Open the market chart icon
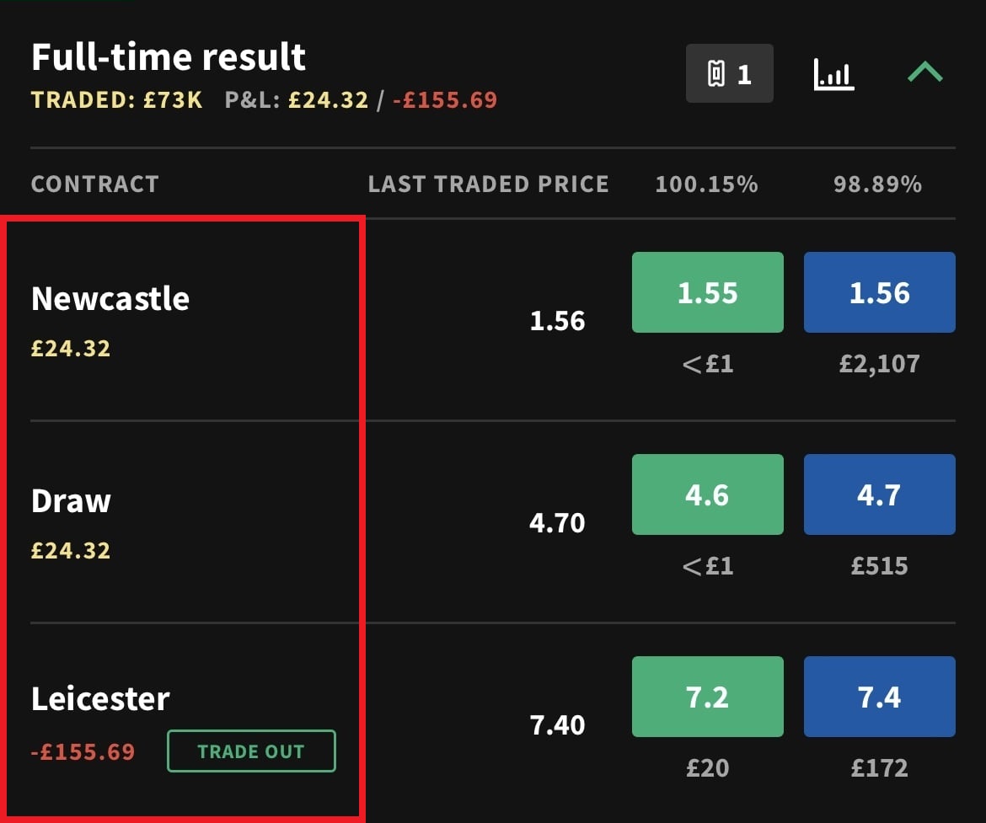Image resolution: width=986 pixels, height=823 pixels. pos(833,74)
